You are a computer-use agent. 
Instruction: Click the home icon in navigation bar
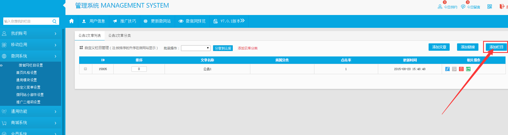[71, 21]
